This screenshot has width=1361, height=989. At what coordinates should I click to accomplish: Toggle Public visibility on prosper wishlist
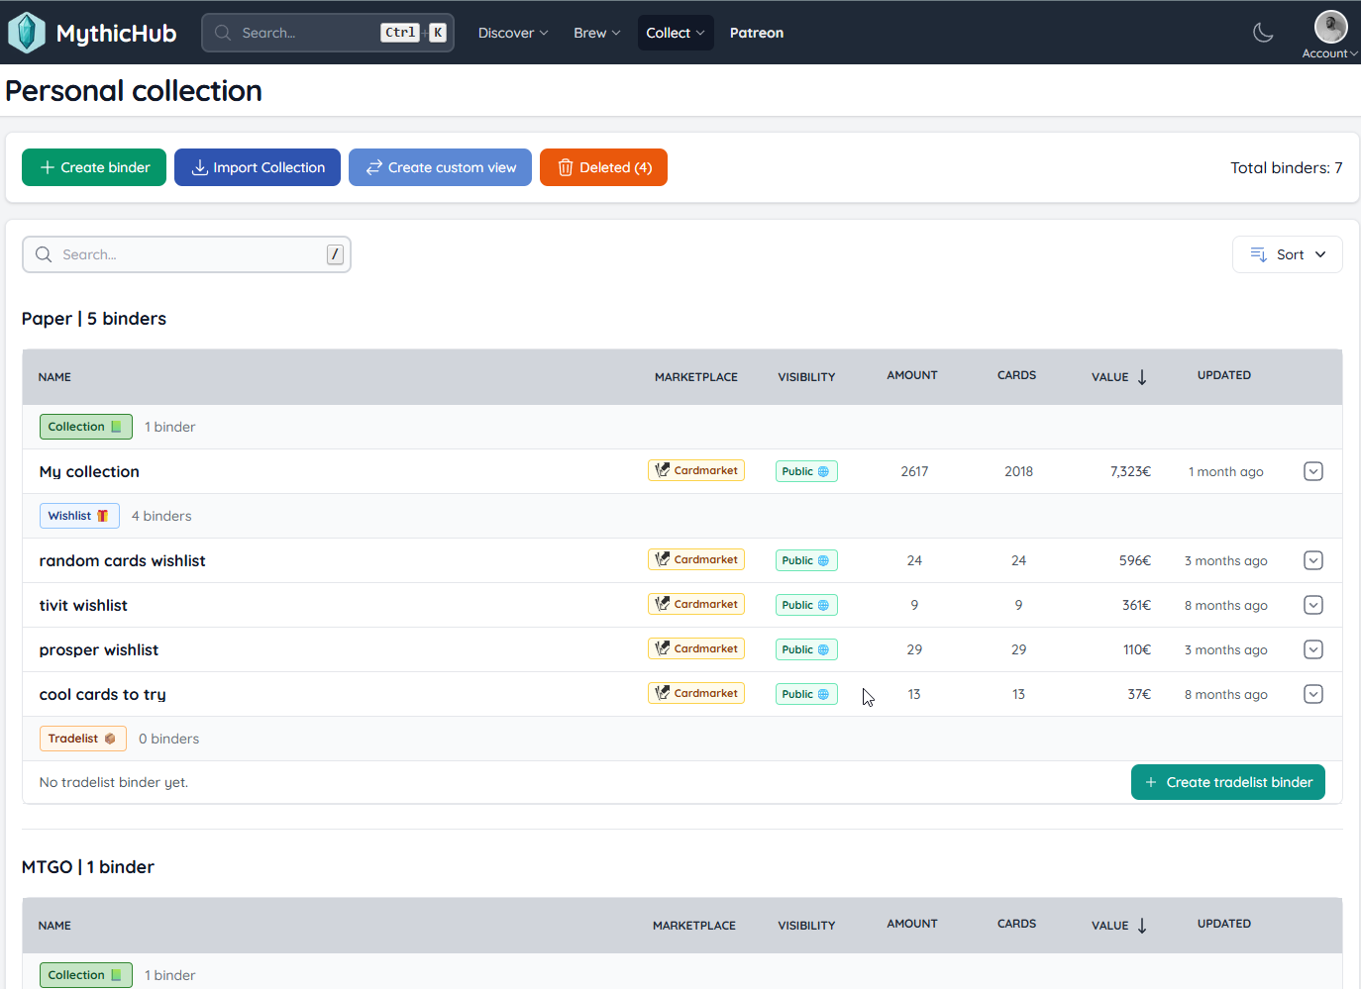[805, 649]
